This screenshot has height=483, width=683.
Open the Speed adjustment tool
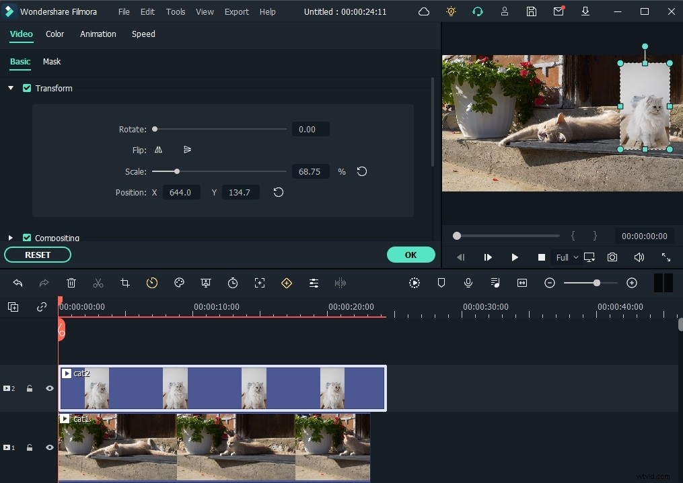[x=152, y=282]
